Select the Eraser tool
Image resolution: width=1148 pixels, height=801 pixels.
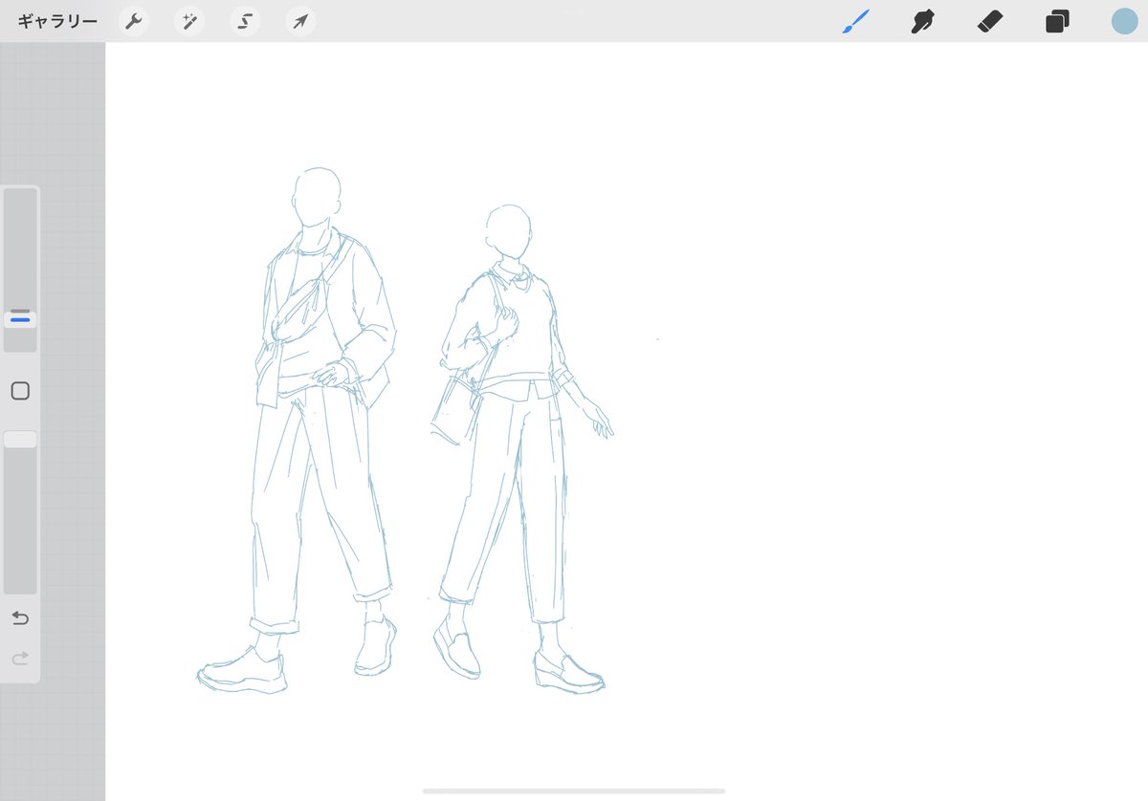click(990, 21)
